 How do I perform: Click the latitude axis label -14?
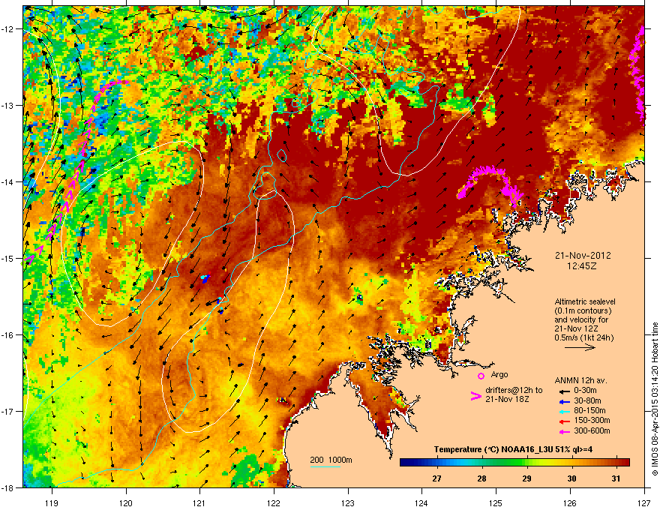click(8, 181)
